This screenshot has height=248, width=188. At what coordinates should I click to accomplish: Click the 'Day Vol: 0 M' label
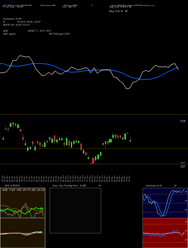(x=118, y=11)
